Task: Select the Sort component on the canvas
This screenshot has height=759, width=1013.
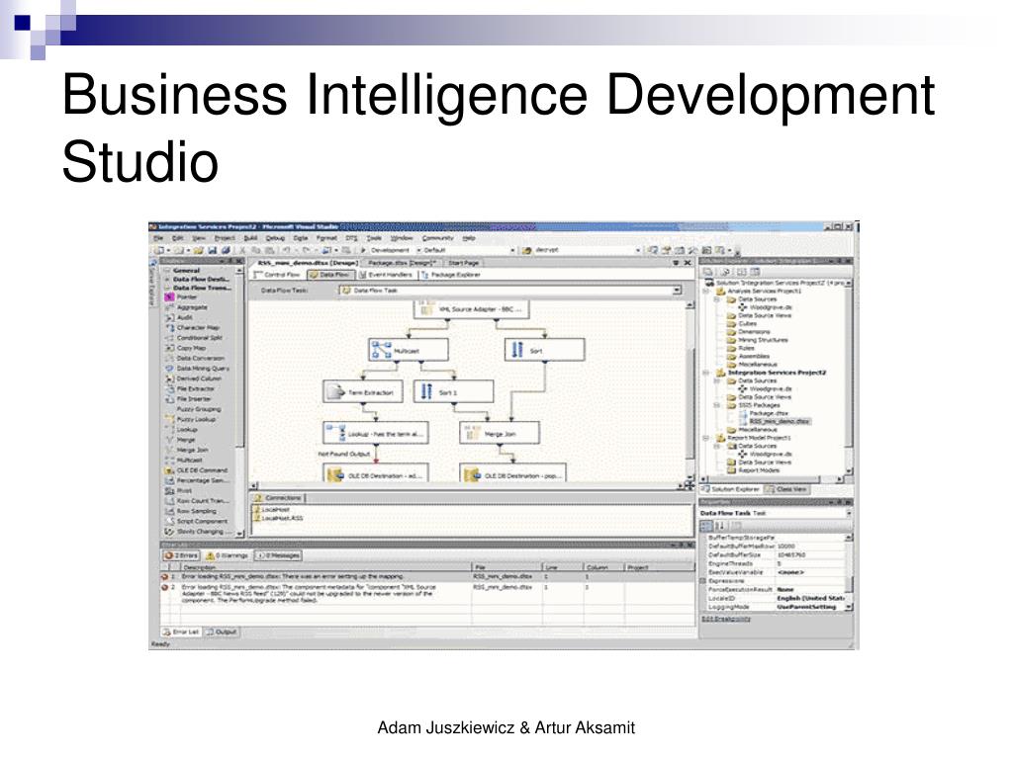Action: [544, 350]
